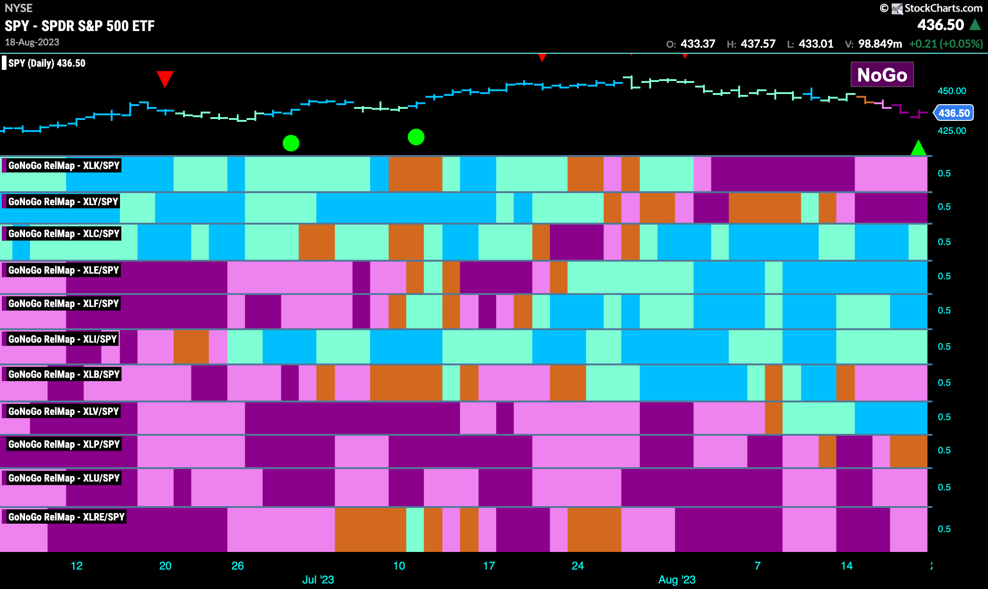The width and height of the screenshot is (988, 589).
Task: Click the large 436.50 price in header
Action: click(940, 25)
